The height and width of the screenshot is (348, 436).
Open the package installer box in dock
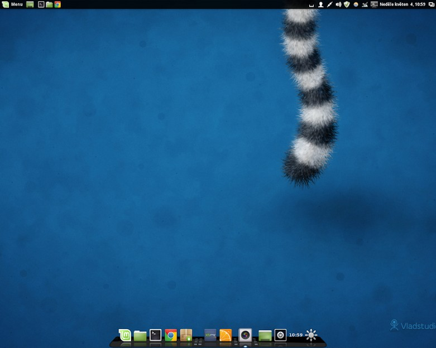tap(186, 335)
